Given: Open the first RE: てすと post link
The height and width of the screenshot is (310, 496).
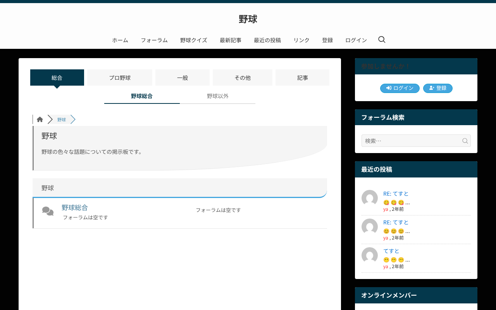Looking at the screenshot, I should point(396,194).
